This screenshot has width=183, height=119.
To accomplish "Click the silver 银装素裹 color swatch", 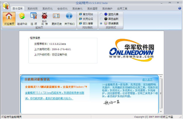I will point(106,23).
